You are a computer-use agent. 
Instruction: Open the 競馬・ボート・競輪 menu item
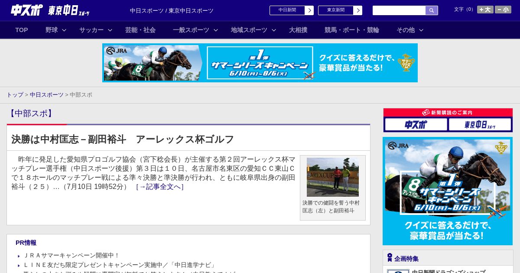[352, 30]
